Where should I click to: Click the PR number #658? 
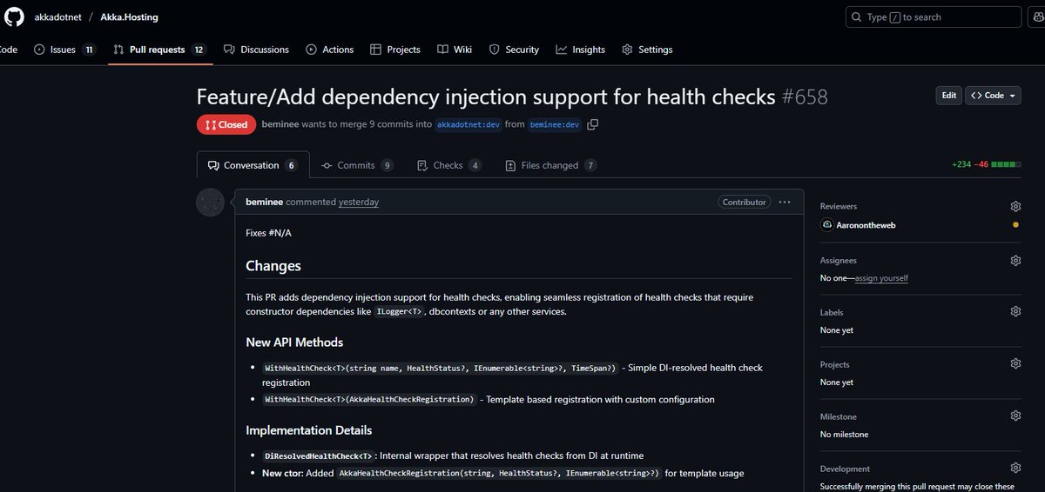[805, 96]
